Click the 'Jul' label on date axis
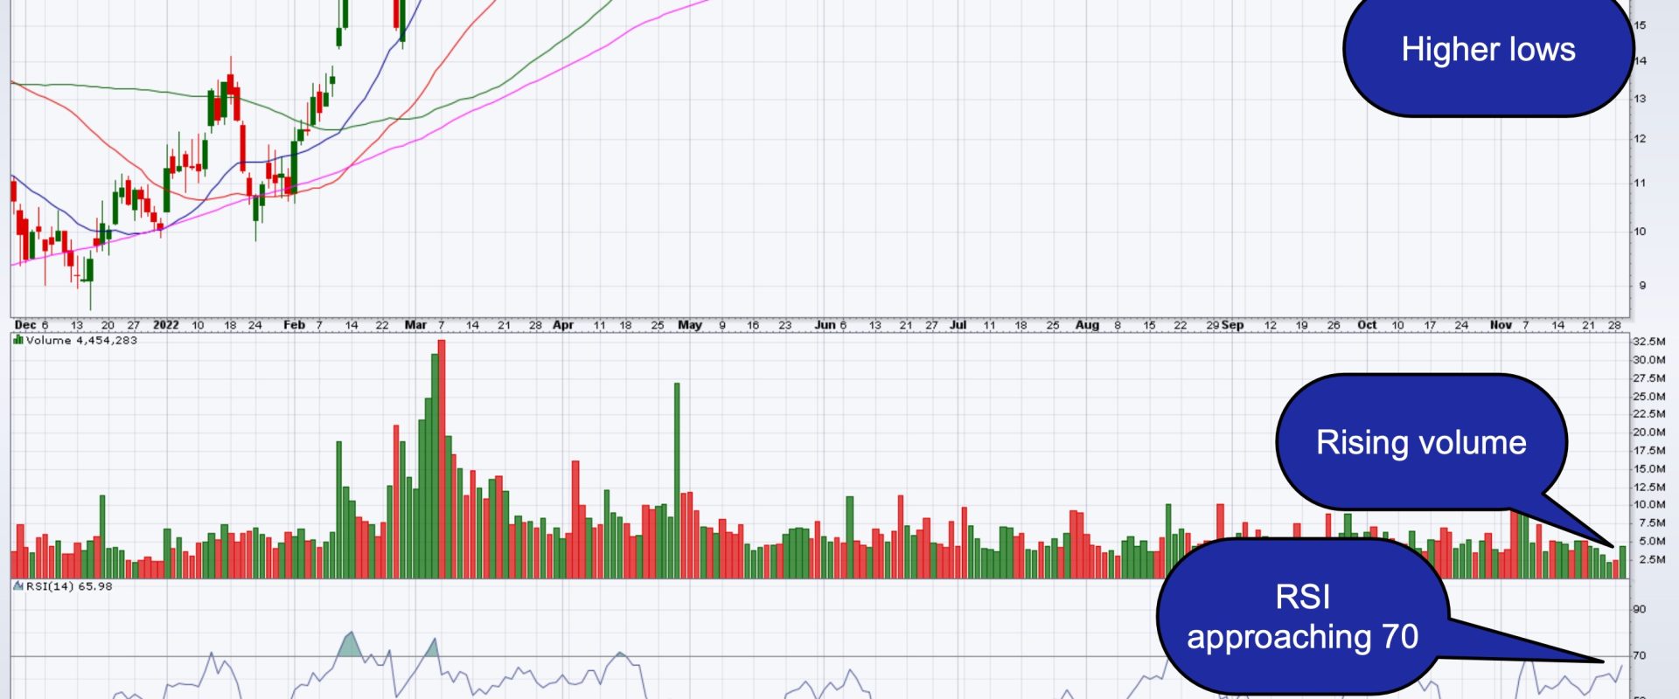 click(x=958, y=325)
